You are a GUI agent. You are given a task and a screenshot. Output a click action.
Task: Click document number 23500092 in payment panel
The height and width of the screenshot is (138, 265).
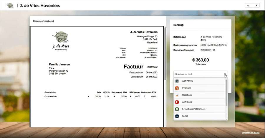(206, 50)
